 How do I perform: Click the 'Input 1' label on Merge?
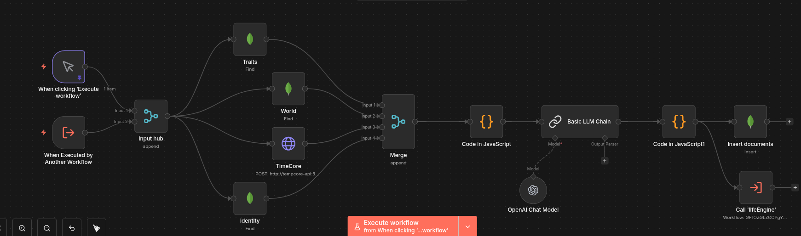click(x=369, y=105)
